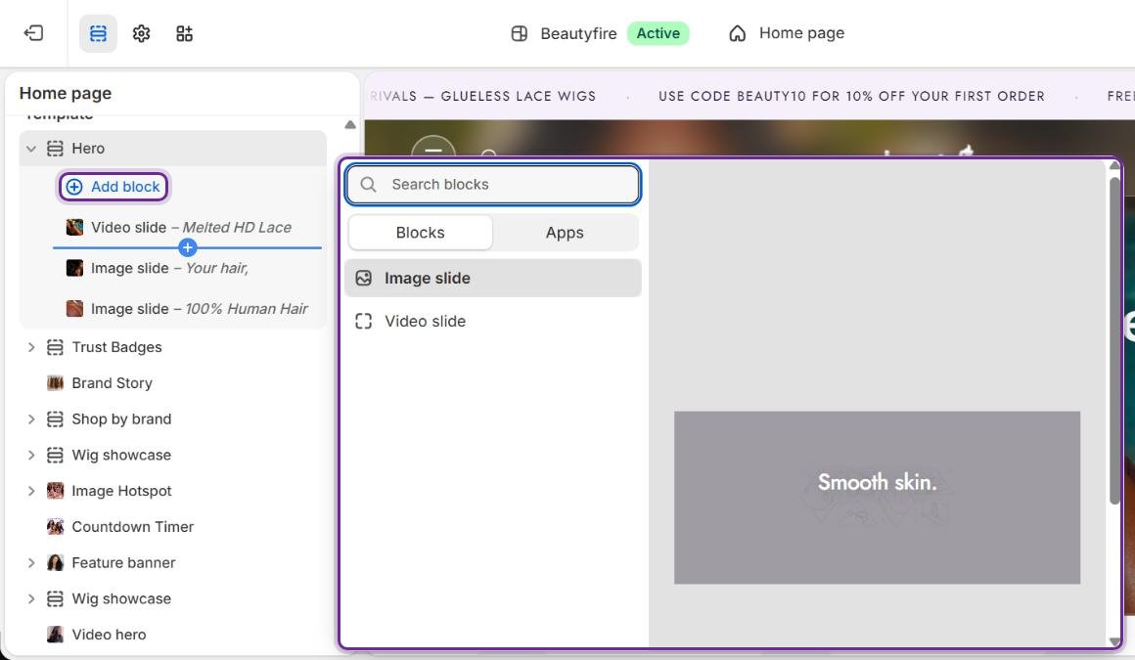Image resolution: width=1135 pixels, height=660 pixels.
Task: Click the sidebar scroll up arrow
Action: coord(350,124)
